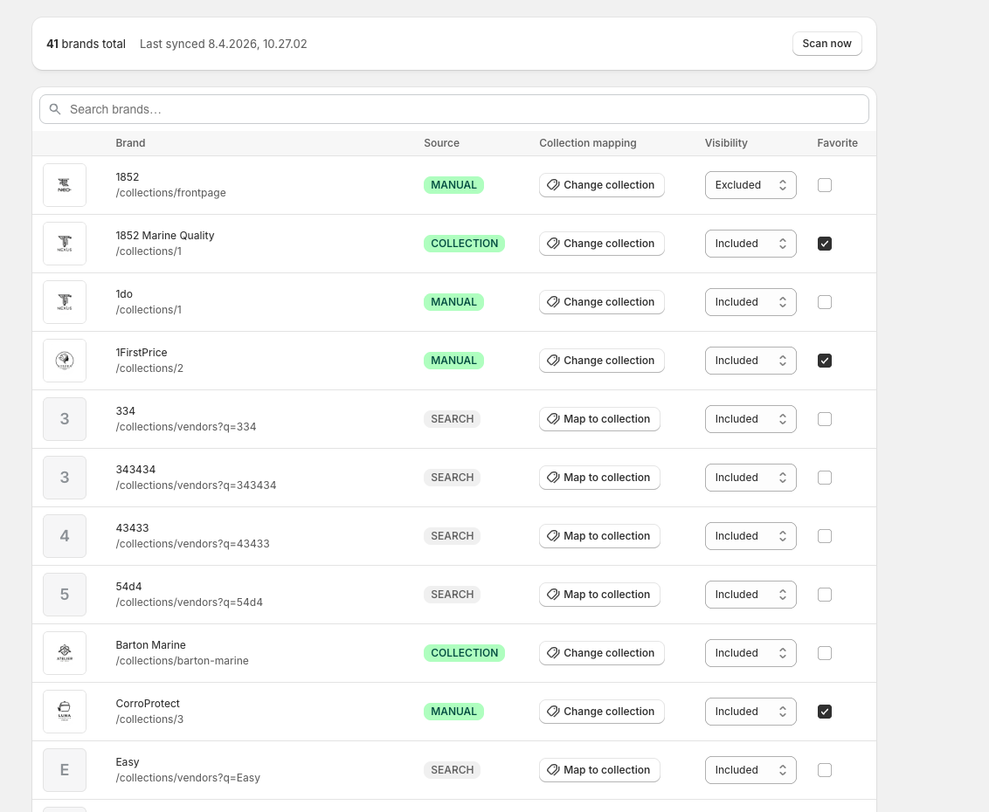Check favorite for Easy

pos(825,770)
